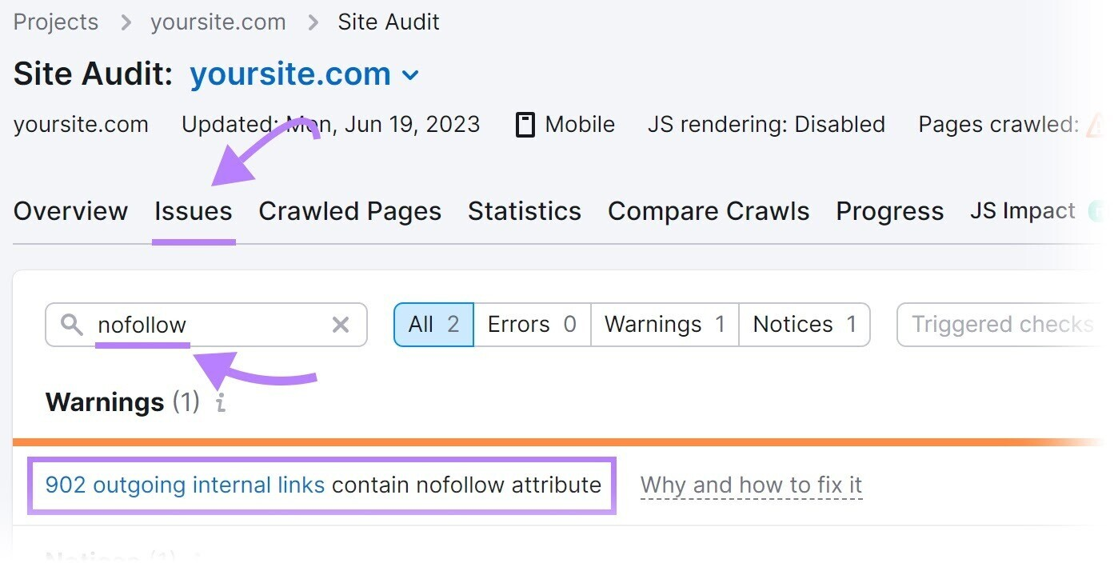Enable the Errors filter
Screen dimensions: 1114x571
click(531, 324)
